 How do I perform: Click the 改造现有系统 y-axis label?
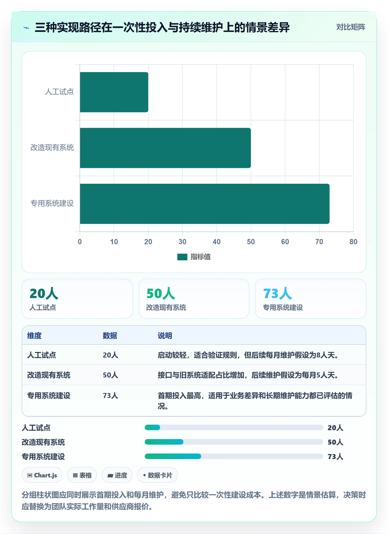[x=52, y=148]
